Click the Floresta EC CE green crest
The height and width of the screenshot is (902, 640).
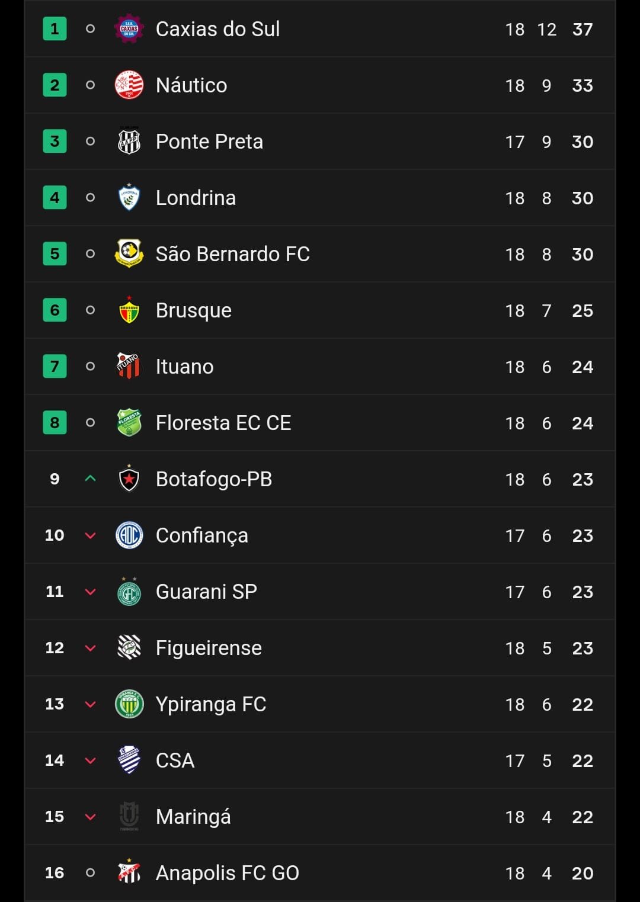point(129,422)
